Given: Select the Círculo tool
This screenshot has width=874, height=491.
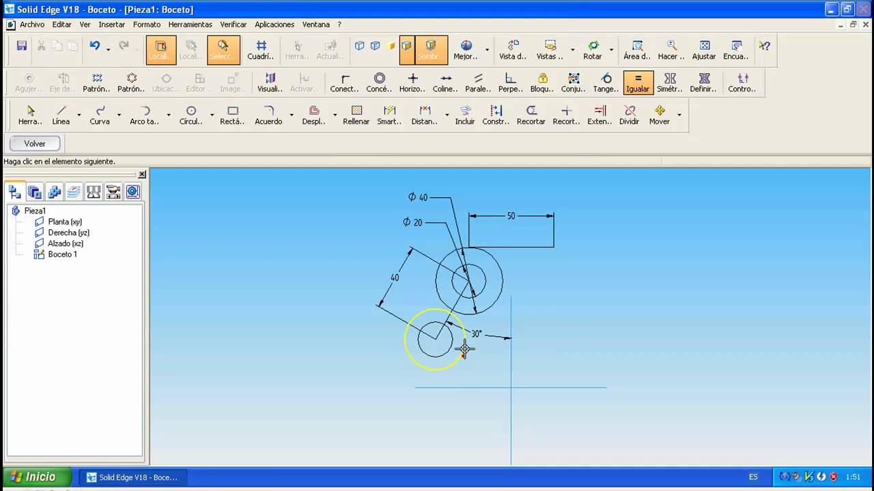Looking at the screenshot, I should (191, 115).
